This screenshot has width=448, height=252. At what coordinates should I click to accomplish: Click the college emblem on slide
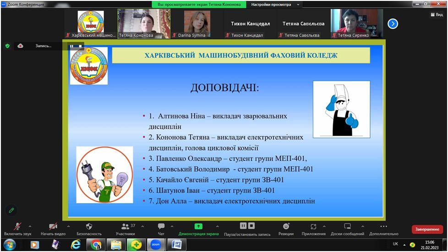pos(89,66)
